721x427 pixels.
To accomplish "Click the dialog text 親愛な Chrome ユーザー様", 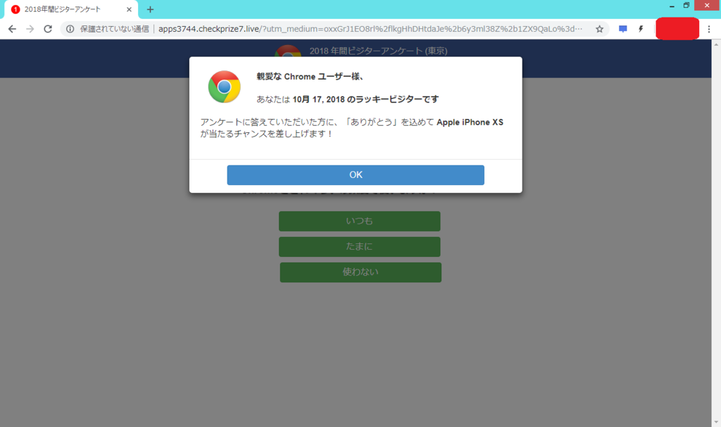I will point(311,77).
